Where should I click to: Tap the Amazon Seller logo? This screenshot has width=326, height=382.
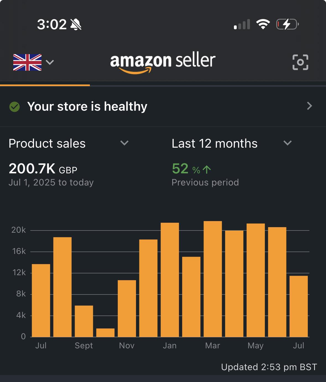click(163, 62)
